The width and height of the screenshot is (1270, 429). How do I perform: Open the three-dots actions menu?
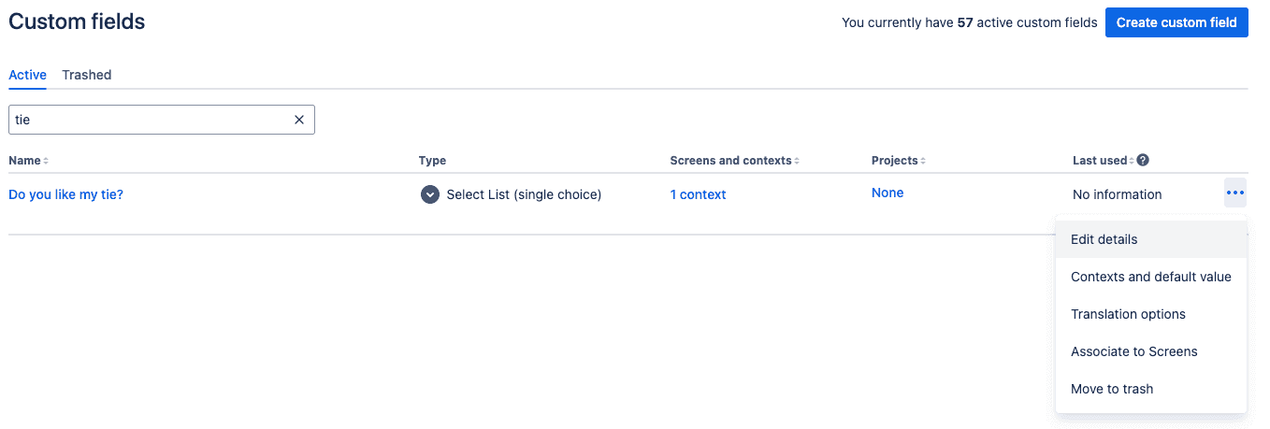point(1235,193)
